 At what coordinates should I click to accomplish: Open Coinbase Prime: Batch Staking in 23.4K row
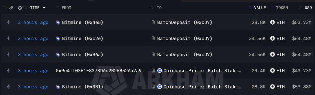202,71
